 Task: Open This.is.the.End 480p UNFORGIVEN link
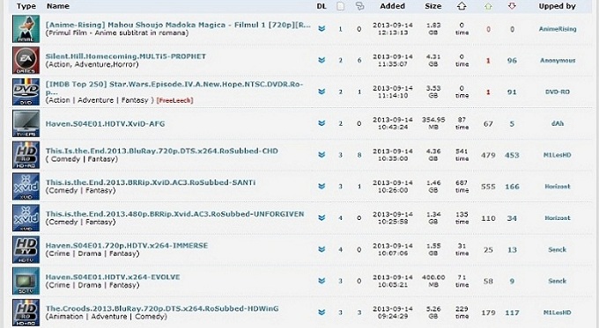point(175,214)
